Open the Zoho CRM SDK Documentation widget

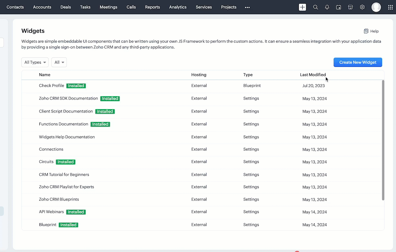[68, 98]
